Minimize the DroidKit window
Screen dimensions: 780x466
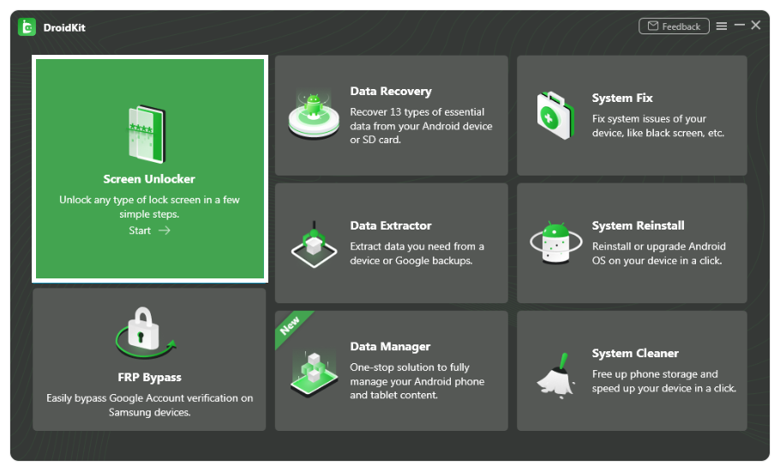(x=739, y=25)
